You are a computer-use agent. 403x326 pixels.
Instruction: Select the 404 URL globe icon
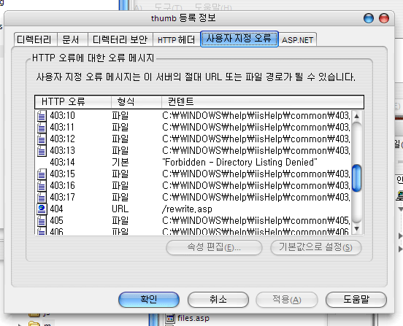pos(42,209)
